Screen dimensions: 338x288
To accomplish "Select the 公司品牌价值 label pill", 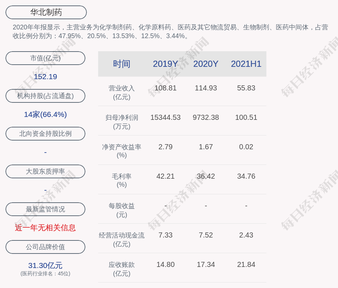I will (x=45, y=247).
